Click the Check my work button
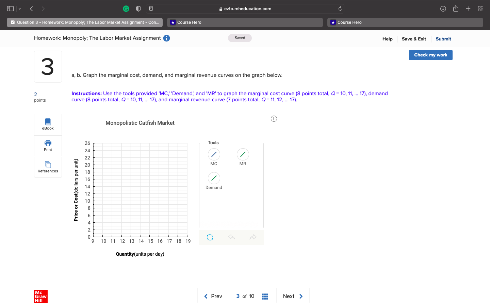 430,55
